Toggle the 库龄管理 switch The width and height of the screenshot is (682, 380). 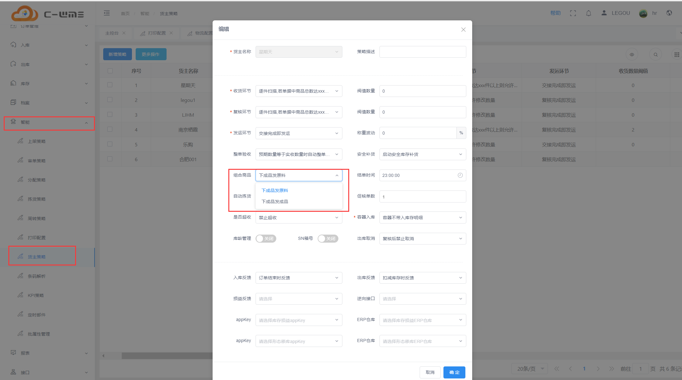(266, 239)
